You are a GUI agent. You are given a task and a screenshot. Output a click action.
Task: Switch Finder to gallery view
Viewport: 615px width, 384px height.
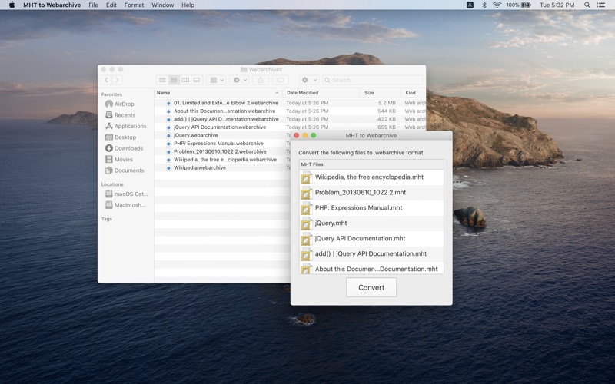pyautogui.click(x=197, y=80)
